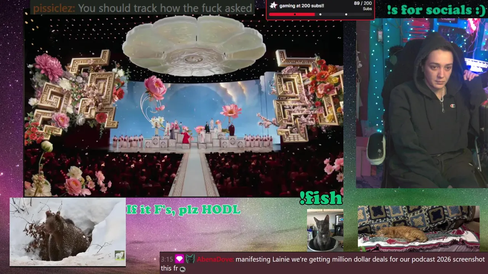Click the red sub goal progress bar

(x=292, y=14)
